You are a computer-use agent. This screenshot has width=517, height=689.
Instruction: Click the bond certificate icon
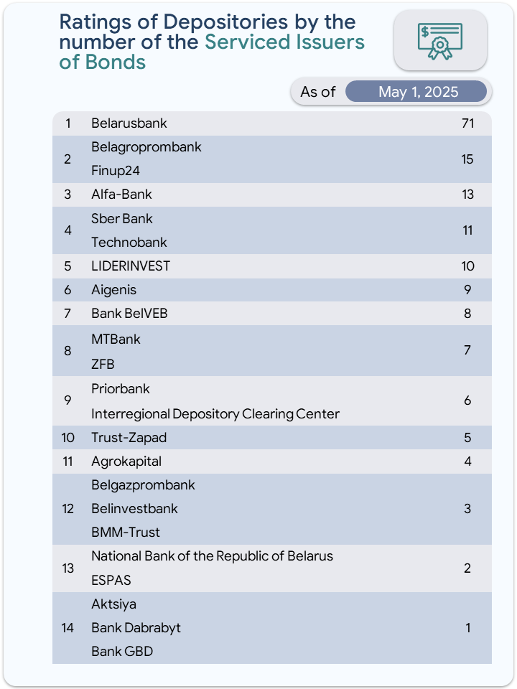click(x=440, y=42)
